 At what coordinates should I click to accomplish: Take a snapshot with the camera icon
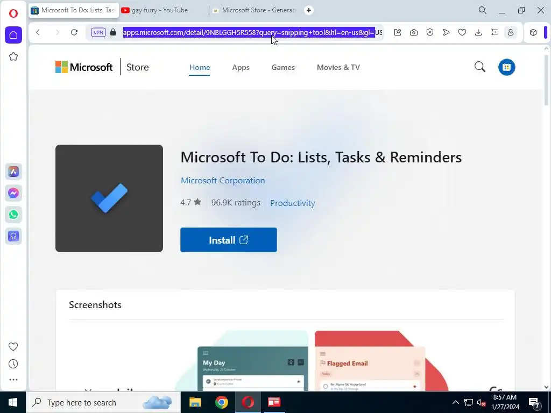point(414,32)
